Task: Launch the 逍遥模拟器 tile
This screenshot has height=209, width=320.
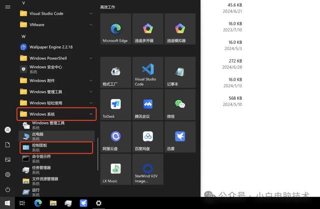Action: tap(180, 29)
